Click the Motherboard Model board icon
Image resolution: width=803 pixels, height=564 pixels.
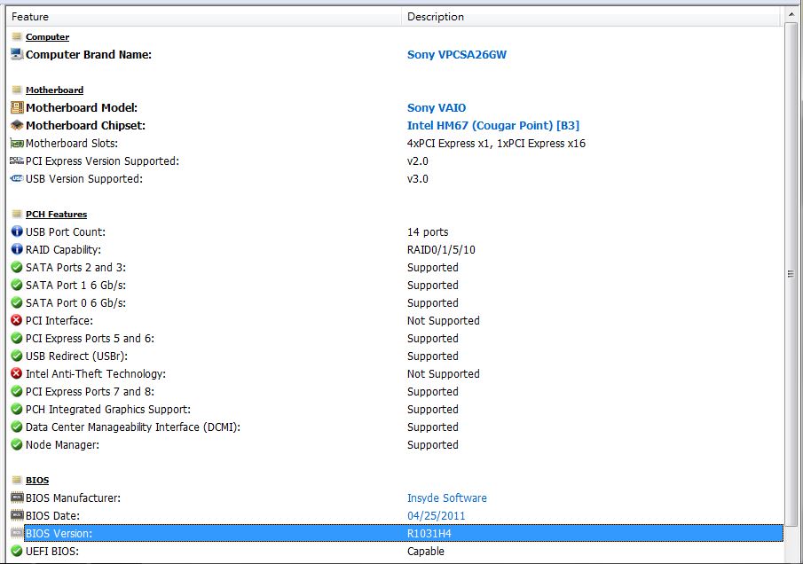[17, 107]
